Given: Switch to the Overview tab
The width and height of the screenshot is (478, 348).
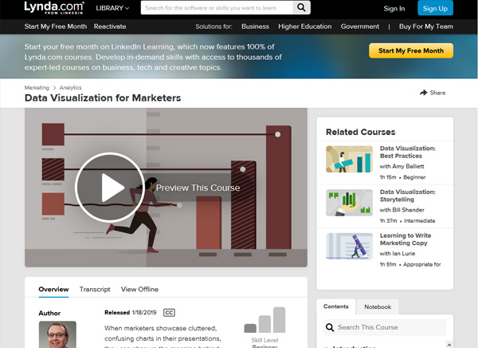Looking at the screenshot, I should tap(53, 289).
